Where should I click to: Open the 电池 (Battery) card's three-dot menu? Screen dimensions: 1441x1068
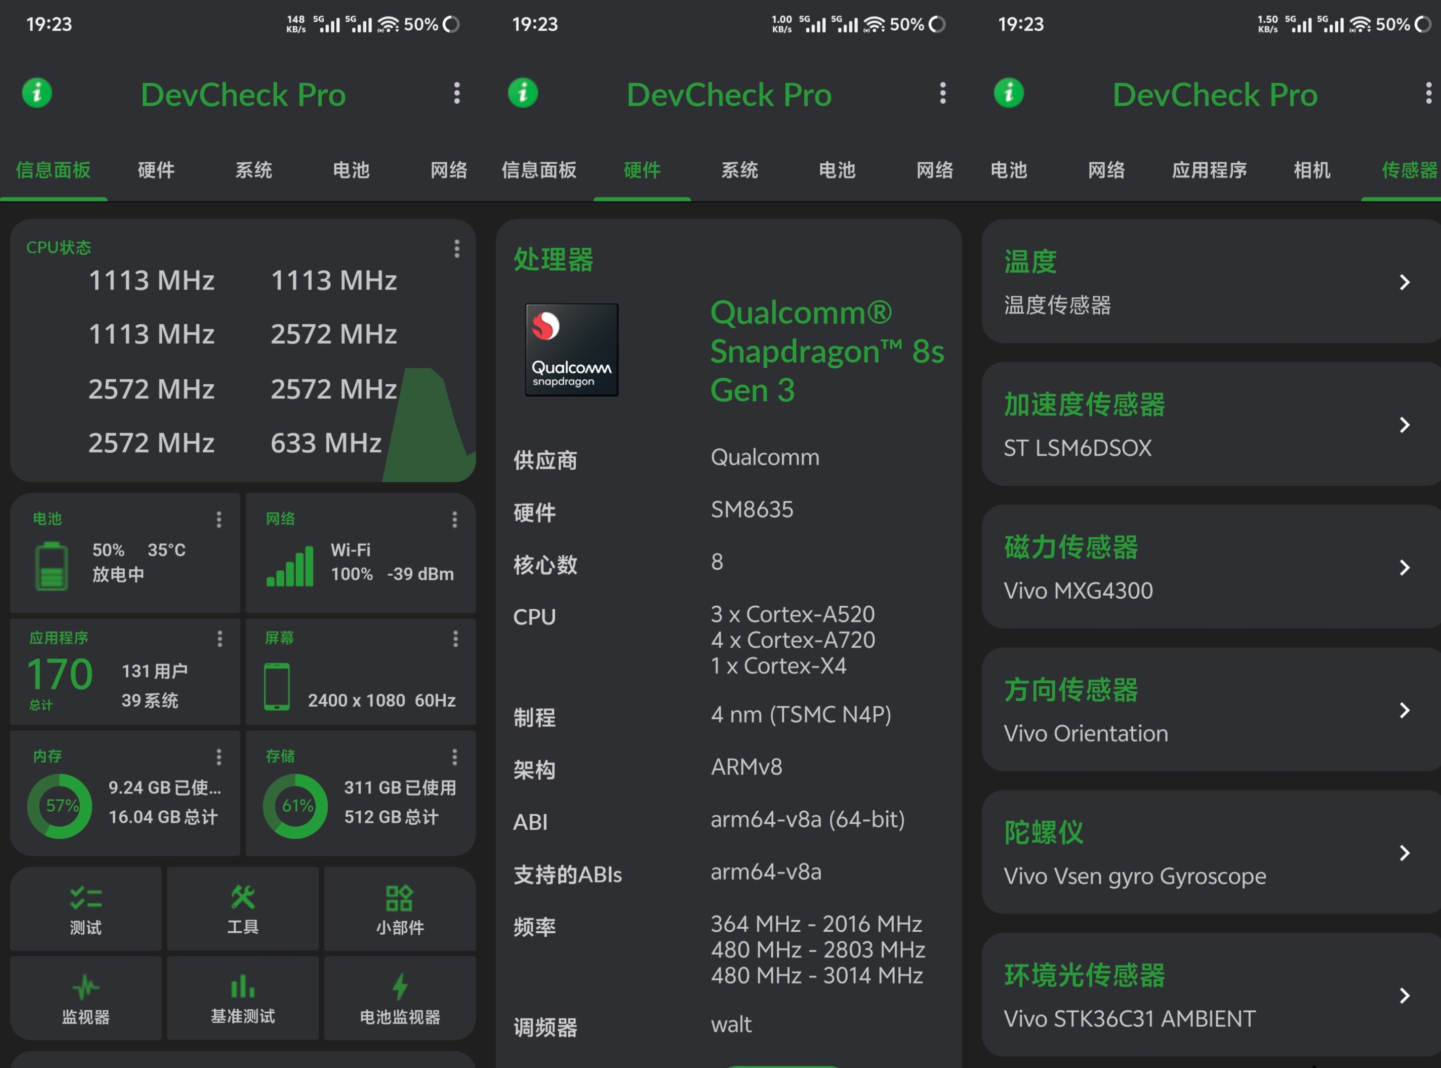pyautogui.click(x=219, y=520)
